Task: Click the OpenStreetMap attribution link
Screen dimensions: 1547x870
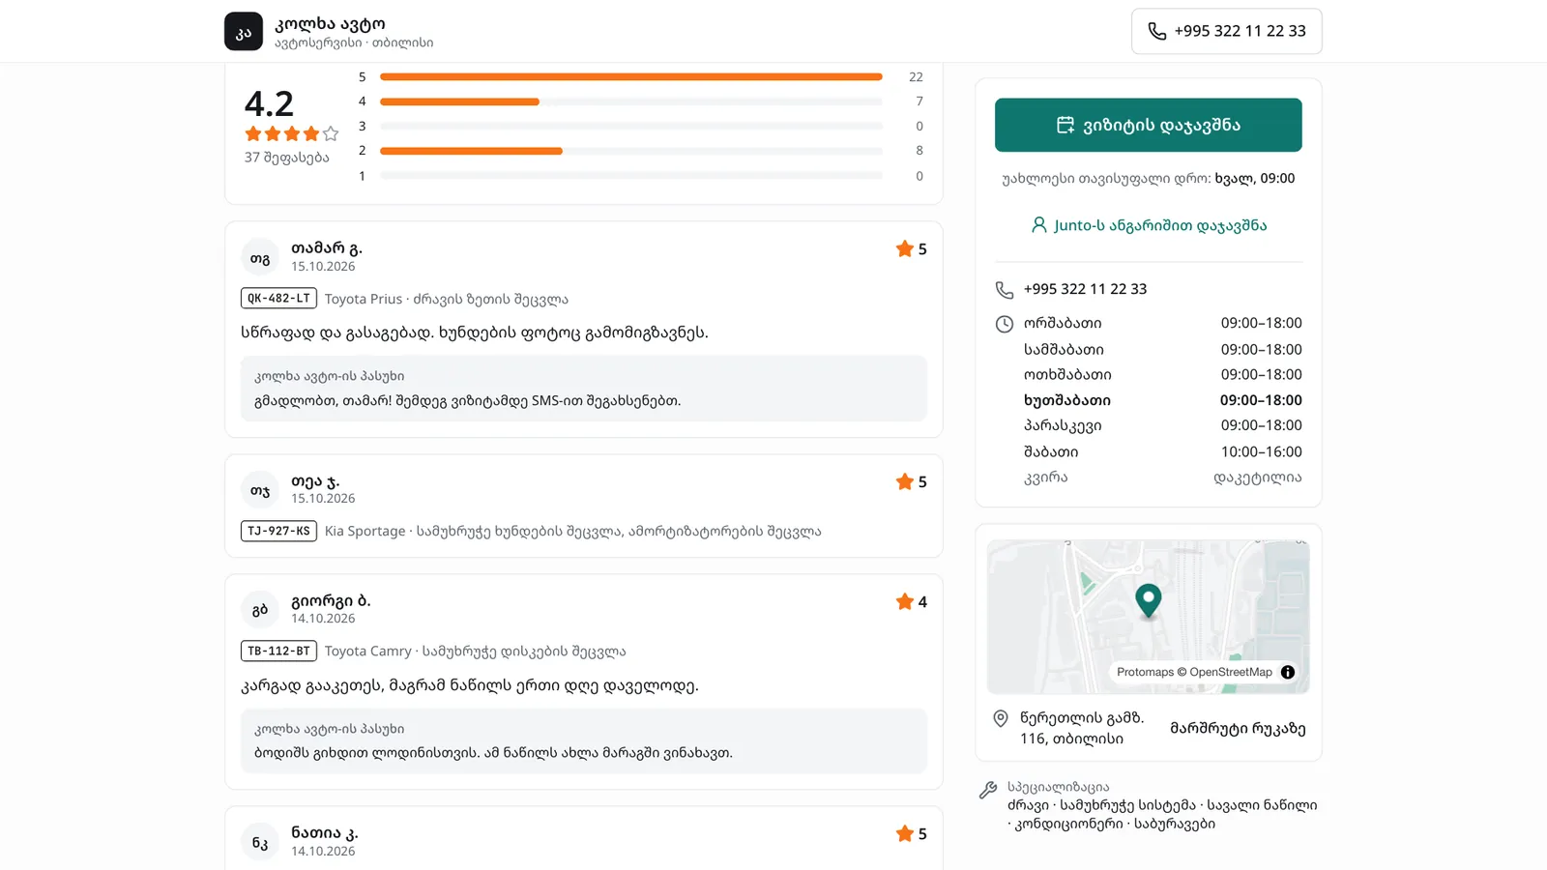Action: pyautogui.click(x=1231, y=672)
